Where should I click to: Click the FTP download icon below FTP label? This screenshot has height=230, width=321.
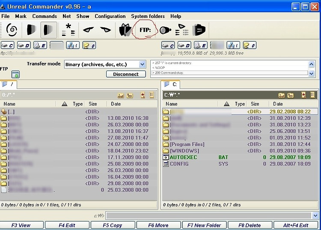click(x=15, y=74)
